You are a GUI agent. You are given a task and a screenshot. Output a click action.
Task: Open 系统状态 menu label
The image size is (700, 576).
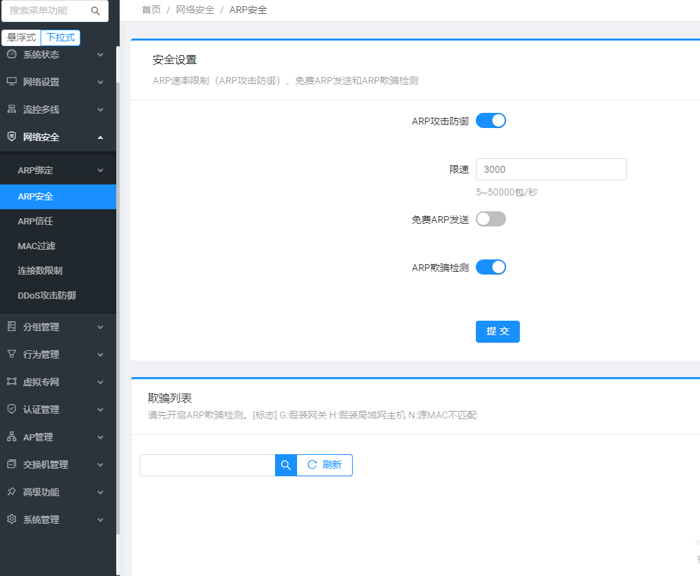coord(41,54)
